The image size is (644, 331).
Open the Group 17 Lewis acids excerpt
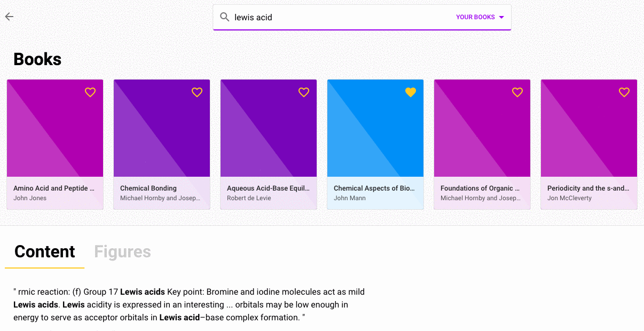click(x=189, y=305)
